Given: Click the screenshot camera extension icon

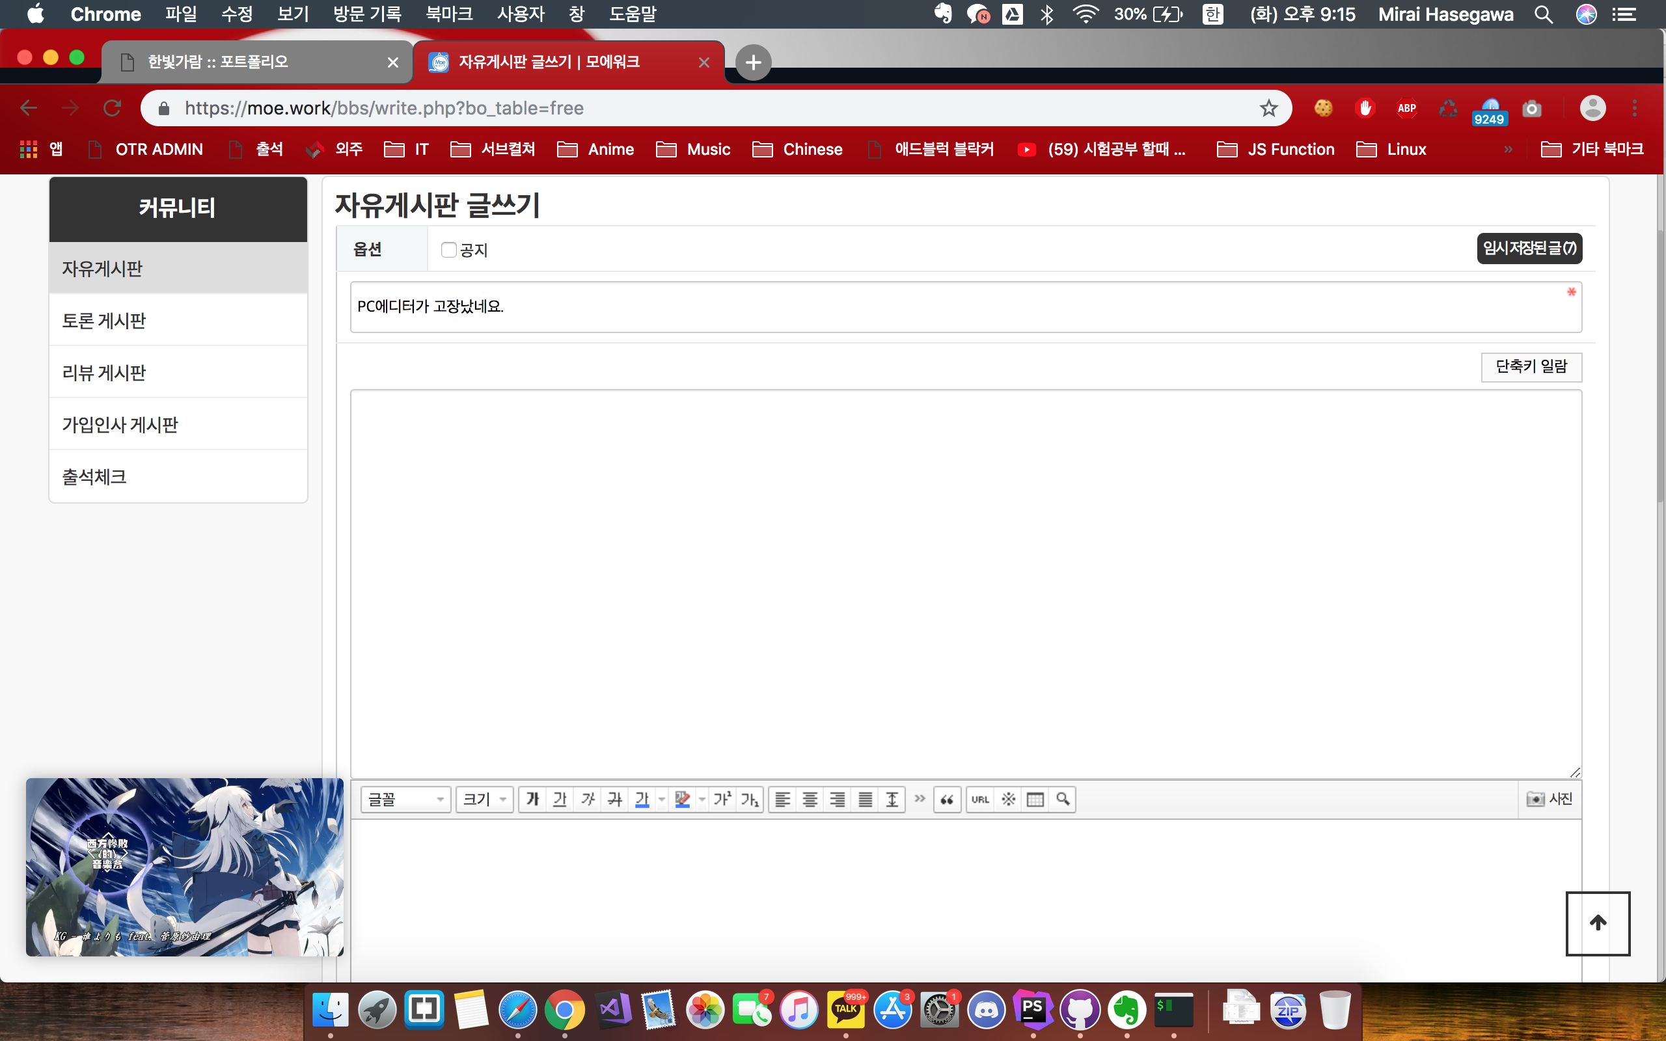Looking at the screenshot, I should pos(1531,108).
